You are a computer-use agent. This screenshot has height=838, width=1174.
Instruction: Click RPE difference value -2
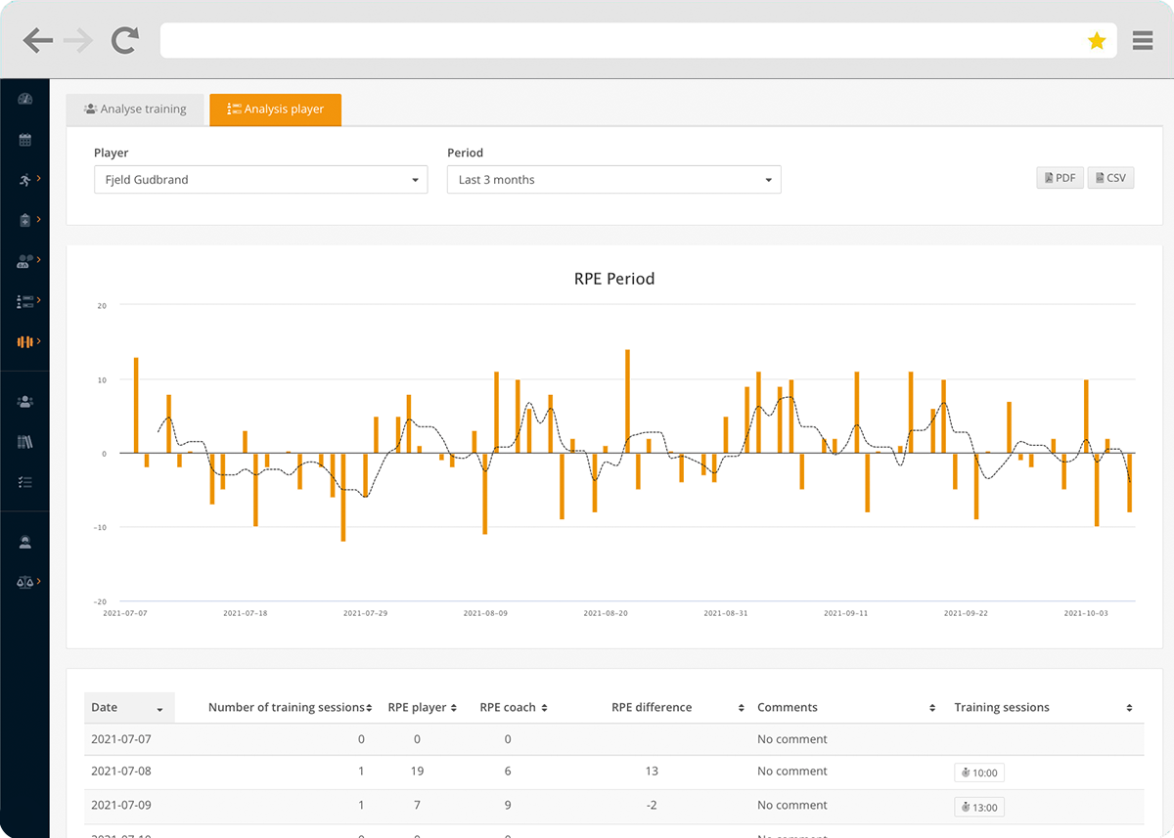[x=652, y=806]
